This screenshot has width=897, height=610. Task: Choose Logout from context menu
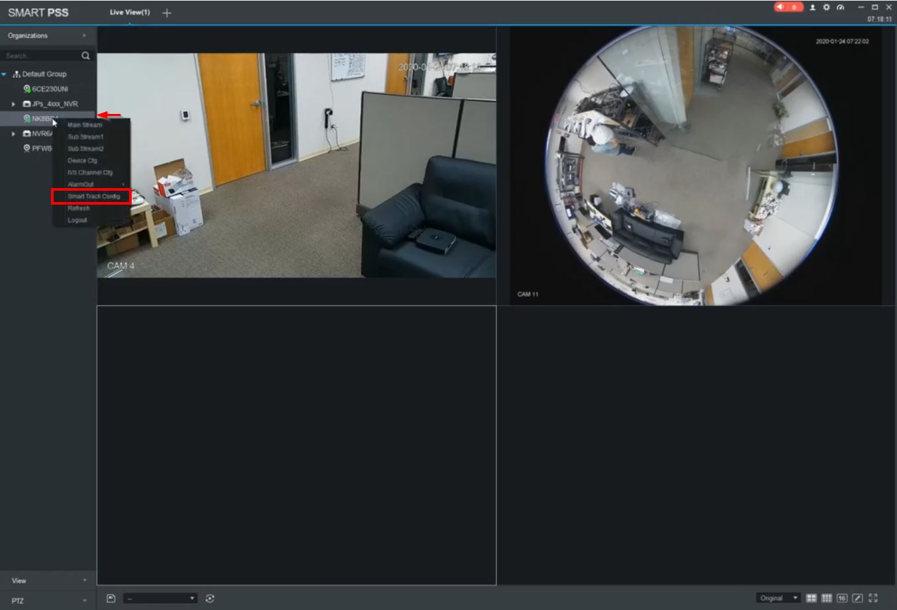click(77, 221)
